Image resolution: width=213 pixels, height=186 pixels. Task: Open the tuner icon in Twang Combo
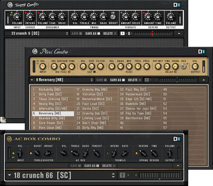(122, 34)
